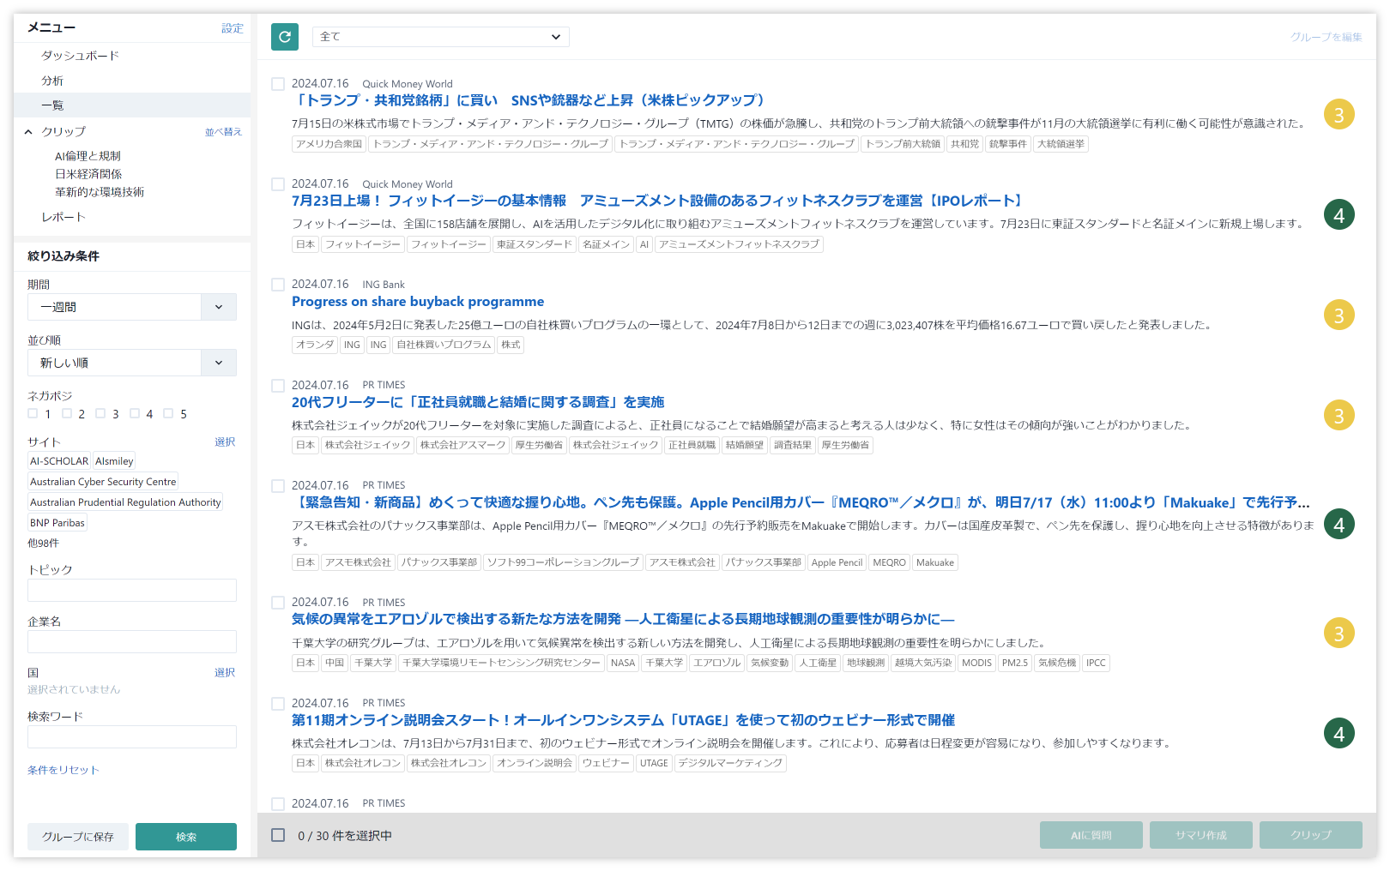
Task: Enable ネガポジ filter level 3
Action: 100,413
